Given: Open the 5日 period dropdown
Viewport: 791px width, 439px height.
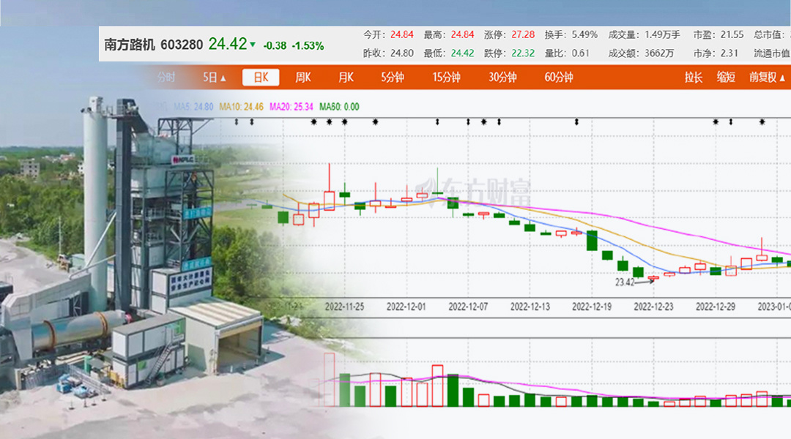Looking at the screenshot, I should [215, 78].
